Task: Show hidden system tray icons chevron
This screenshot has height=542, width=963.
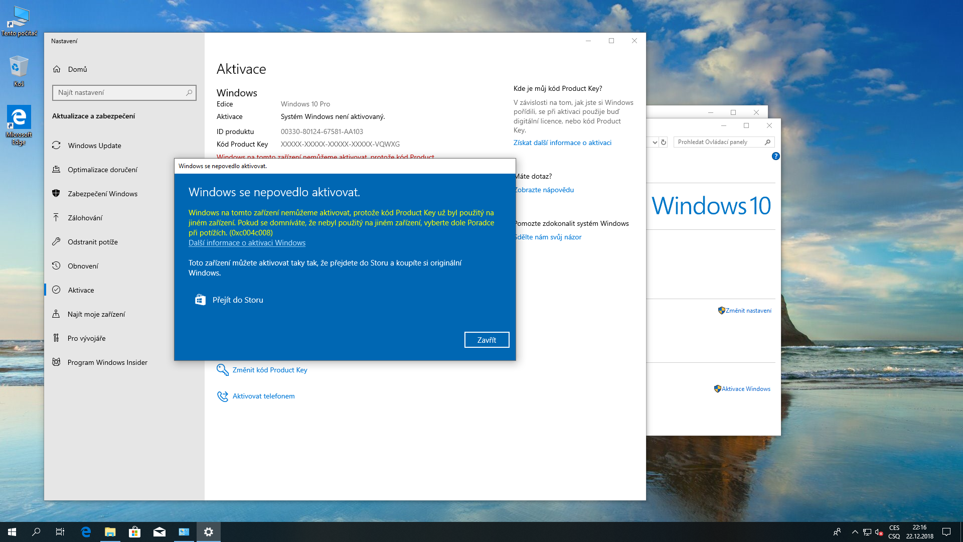Action: point(855,532)
